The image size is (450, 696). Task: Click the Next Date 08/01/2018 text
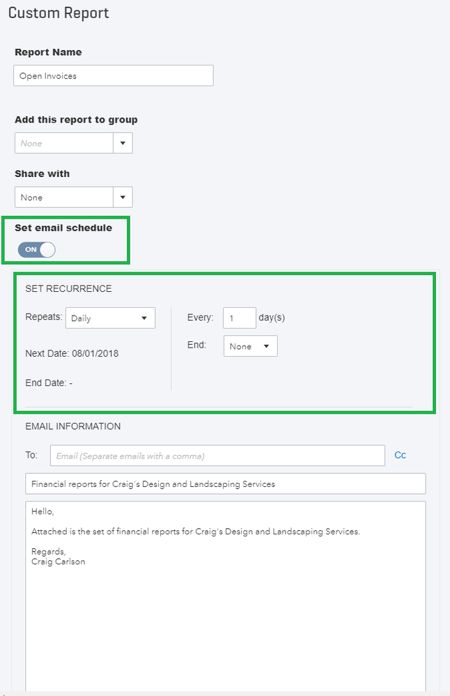[72, 353]
